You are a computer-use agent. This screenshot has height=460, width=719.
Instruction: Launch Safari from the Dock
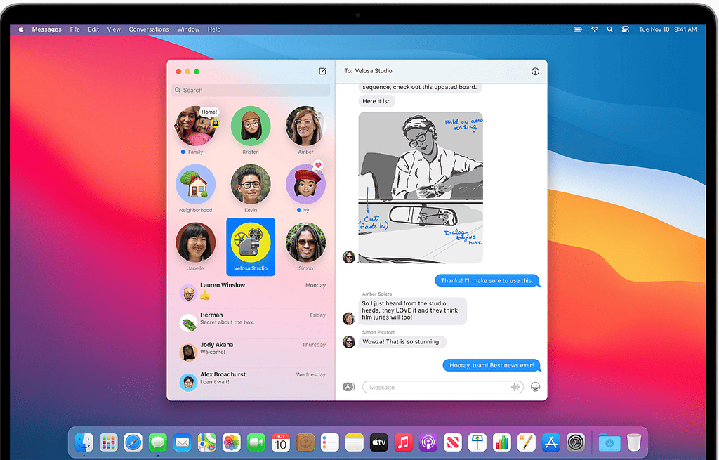pos(133,442)
